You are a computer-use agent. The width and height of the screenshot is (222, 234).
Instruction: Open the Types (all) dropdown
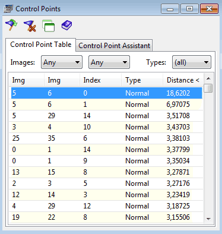(192, 62)
